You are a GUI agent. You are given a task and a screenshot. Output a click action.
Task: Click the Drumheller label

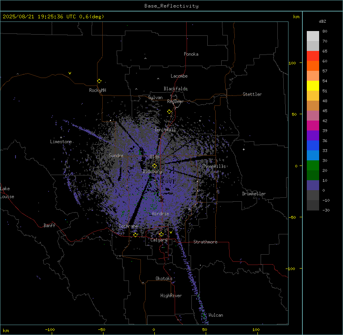pyautogui.click(x=254, y=194)
